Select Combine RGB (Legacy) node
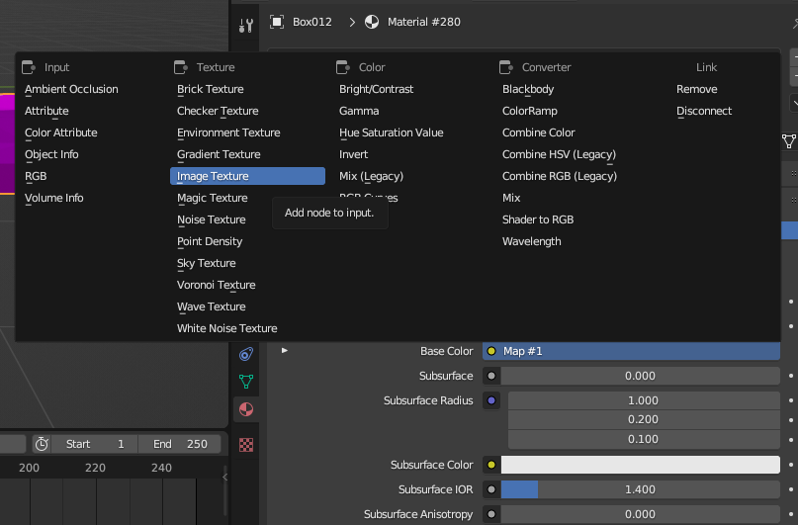This screenshot has width=798, height=525. [560, 177]
